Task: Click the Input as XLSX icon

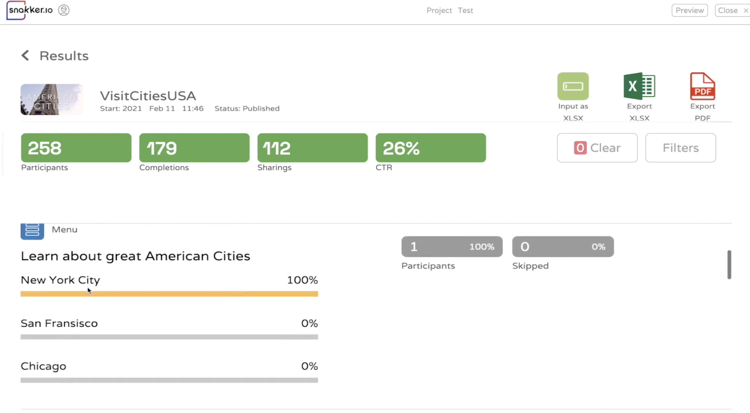Action: [x=573, y=87]
